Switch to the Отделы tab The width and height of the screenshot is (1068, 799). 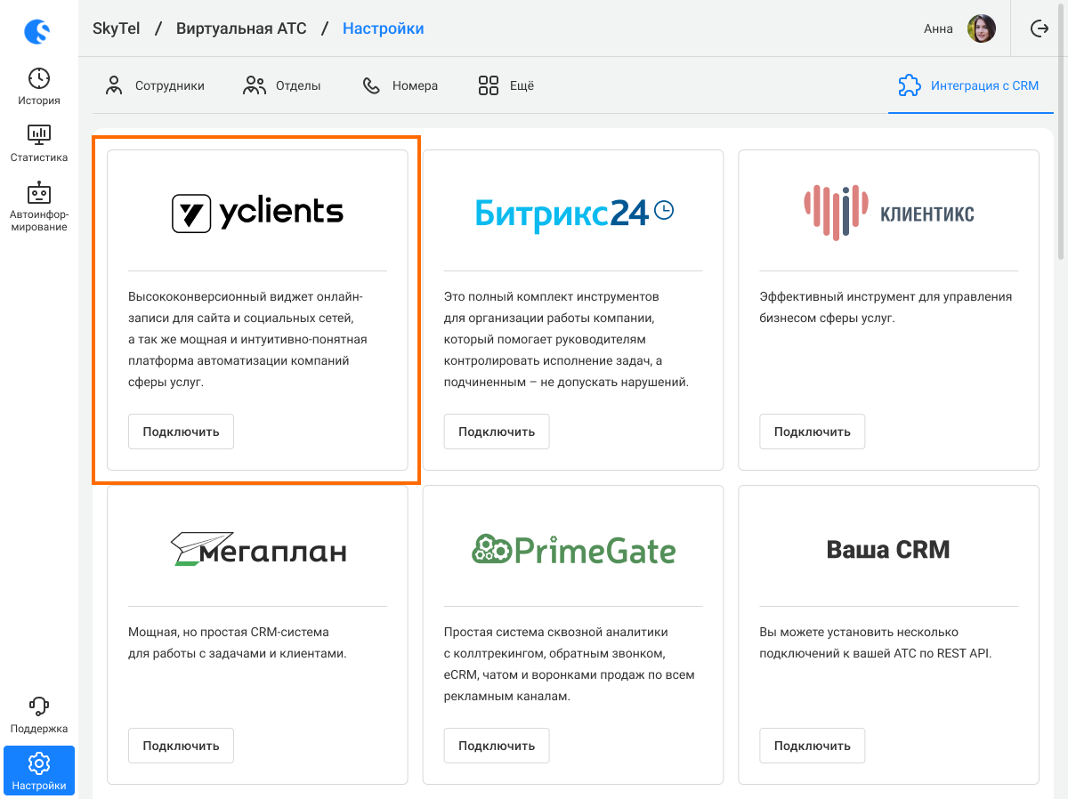click(282, 85)
